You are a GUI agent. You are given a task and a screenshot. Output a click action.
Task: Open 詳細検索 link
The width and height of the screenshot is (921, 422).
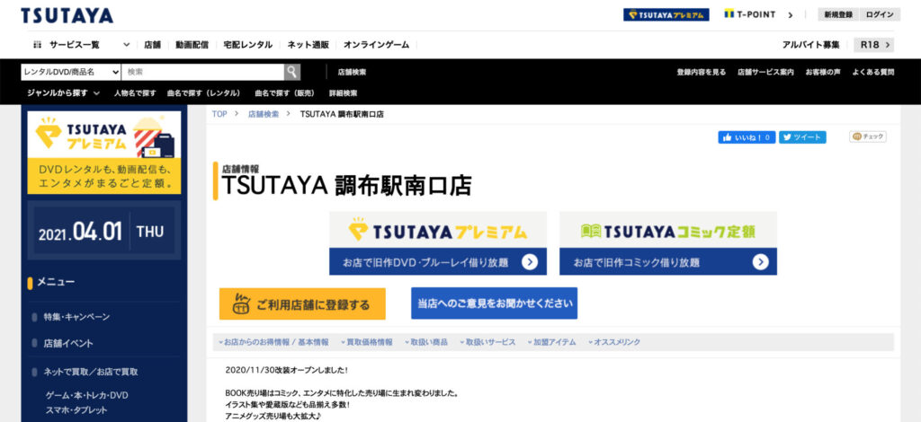pos(343,93)
